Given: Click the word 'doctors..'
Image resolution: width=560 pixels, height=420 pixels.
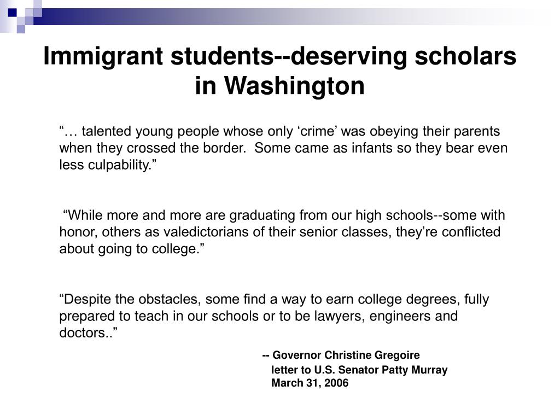Looking at the screenshot, I should 88,333.
